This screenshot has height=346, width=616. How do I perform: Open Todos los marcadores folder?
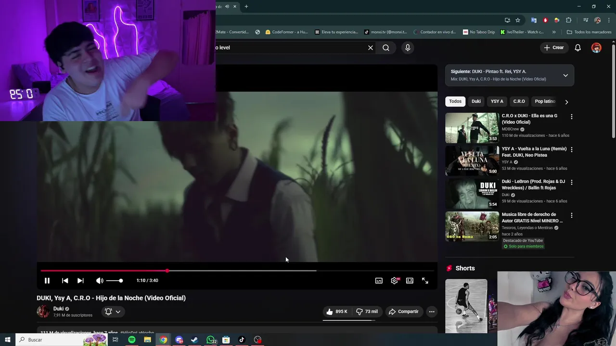[x=589, y=32]
